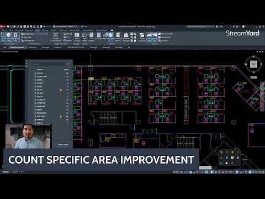Click lower yellow warning icon in Count list
The image size is (265, 199).
pos(61,117)
